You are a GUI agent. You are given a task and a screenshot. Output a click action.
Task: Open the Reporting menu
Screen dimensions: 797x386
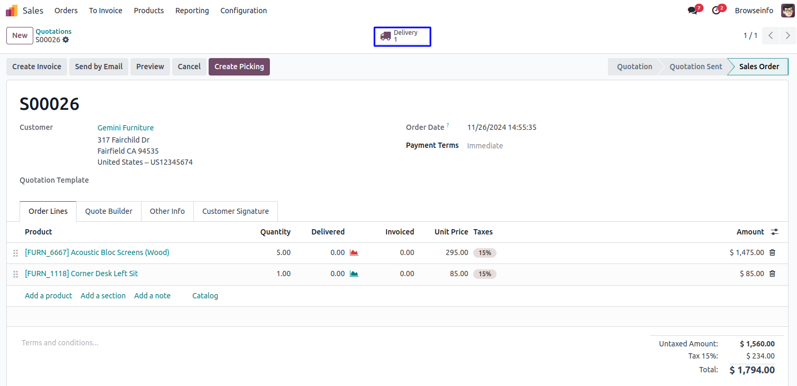point(192,11)
